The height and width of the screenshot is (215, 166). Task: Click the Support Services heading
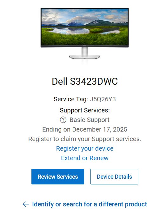point(85,110)
